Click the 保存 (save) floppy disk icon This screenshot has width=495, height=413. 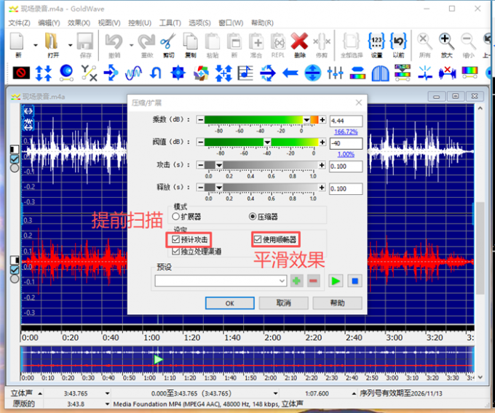coord(86,42)
